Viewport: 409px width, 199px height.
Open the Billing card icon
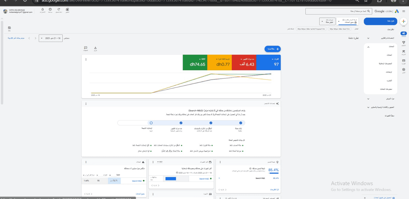click(x=404, y=60)
